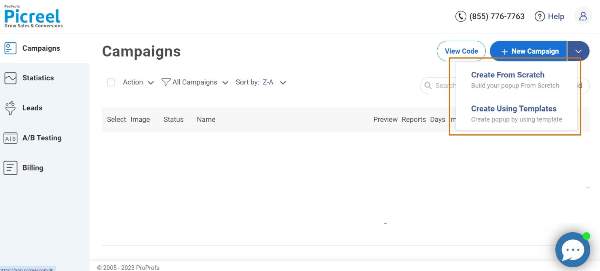Click inside the Search field

coord(438,86)
